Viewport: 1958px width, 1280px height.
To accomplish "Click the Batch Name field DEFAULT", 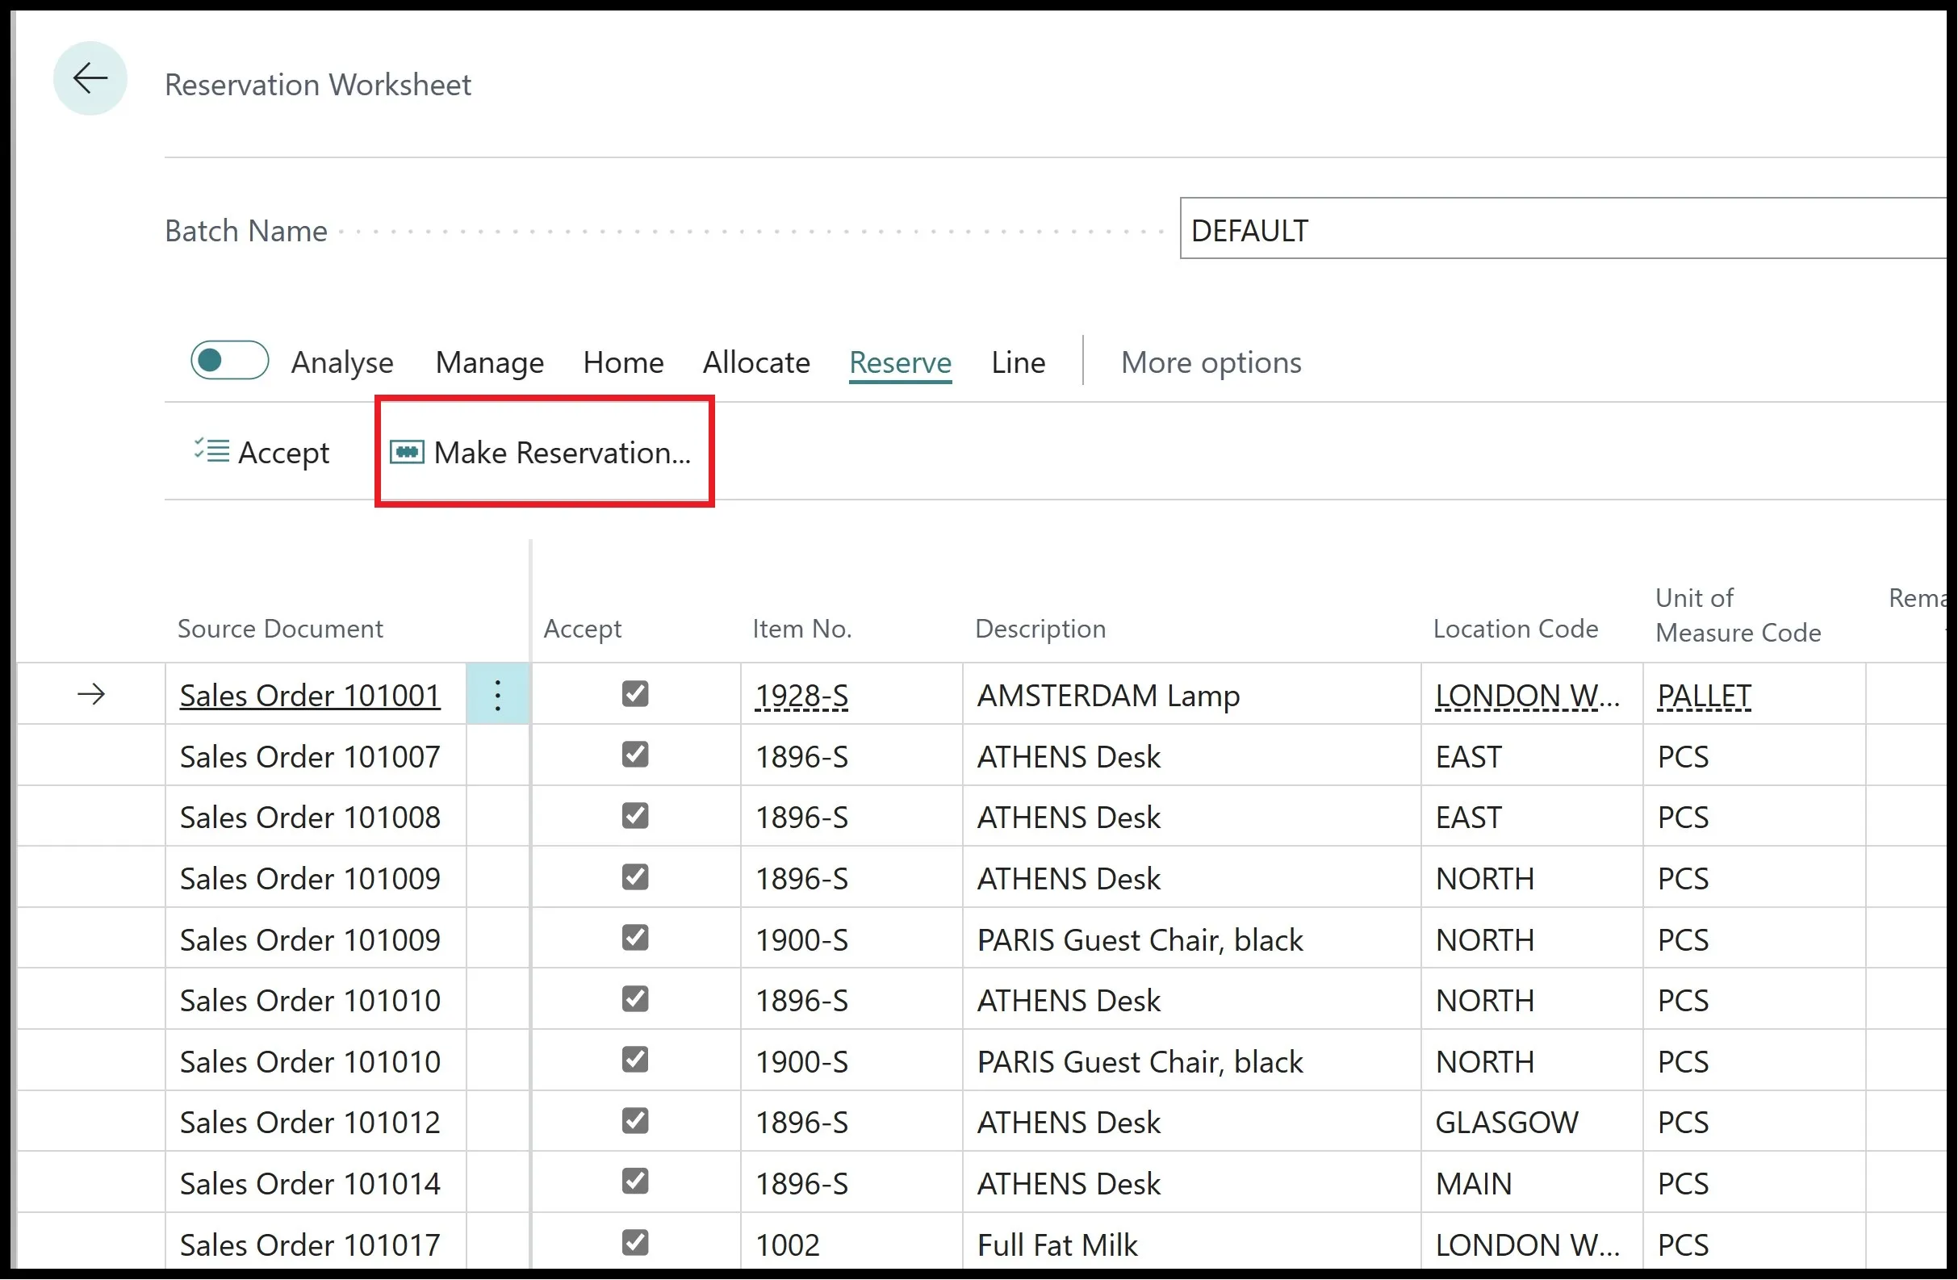I will pyautogui.click(x=1563, y=229).
